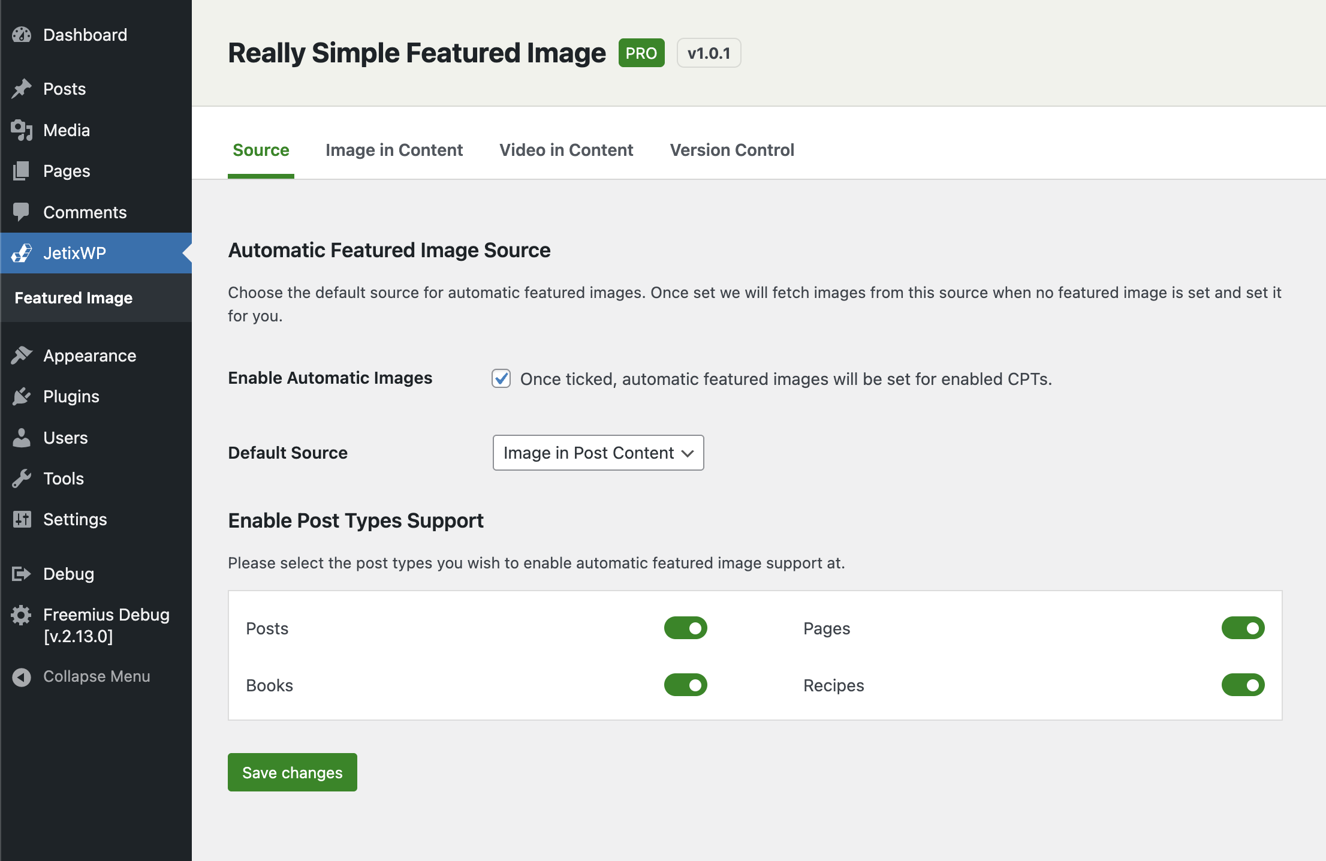Click the PRO badge in header
The height and width of the screenshot is (861, 1326).
[x=641, y=53]
